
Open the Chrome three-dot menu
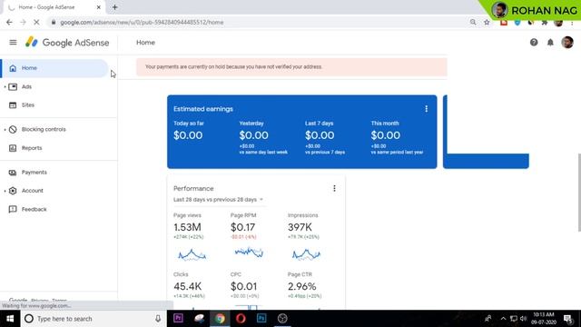click(x=573, y=22)
